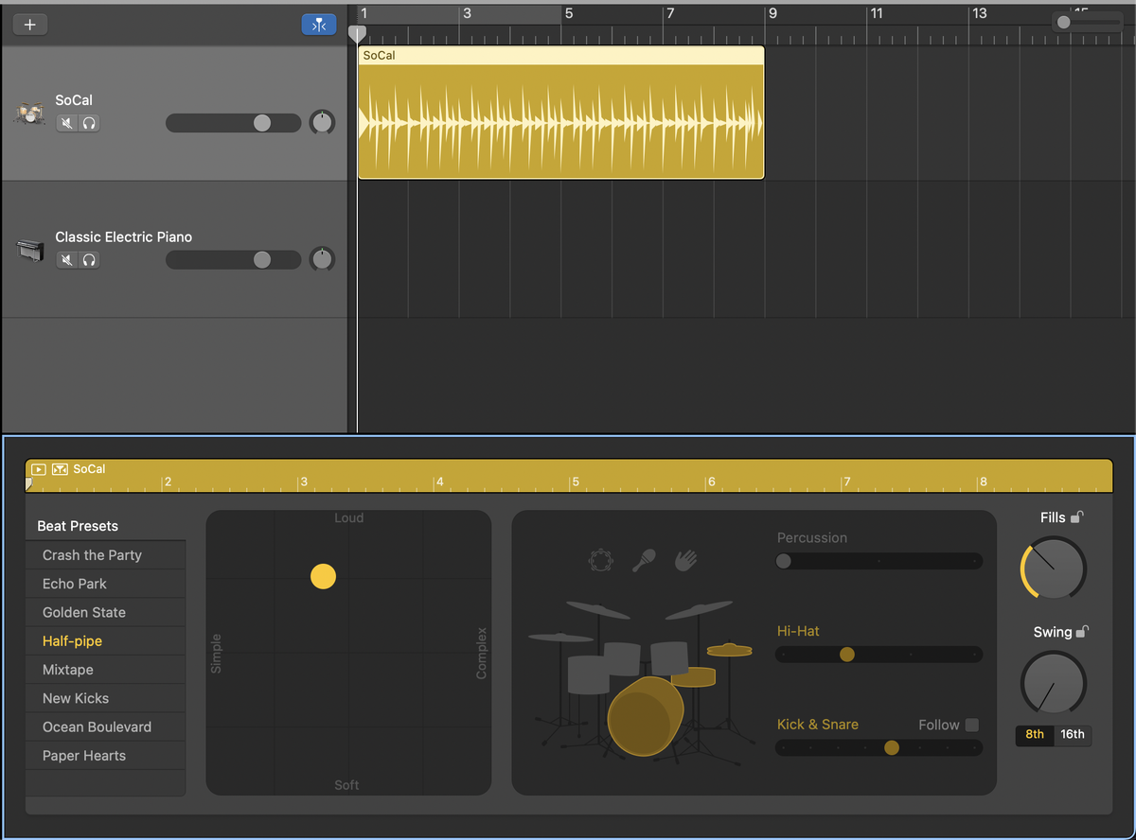This screenshot has height=840, width=1136.
Task: Click the Hi-Hat intensity slider handle
Action: [846, 654]
